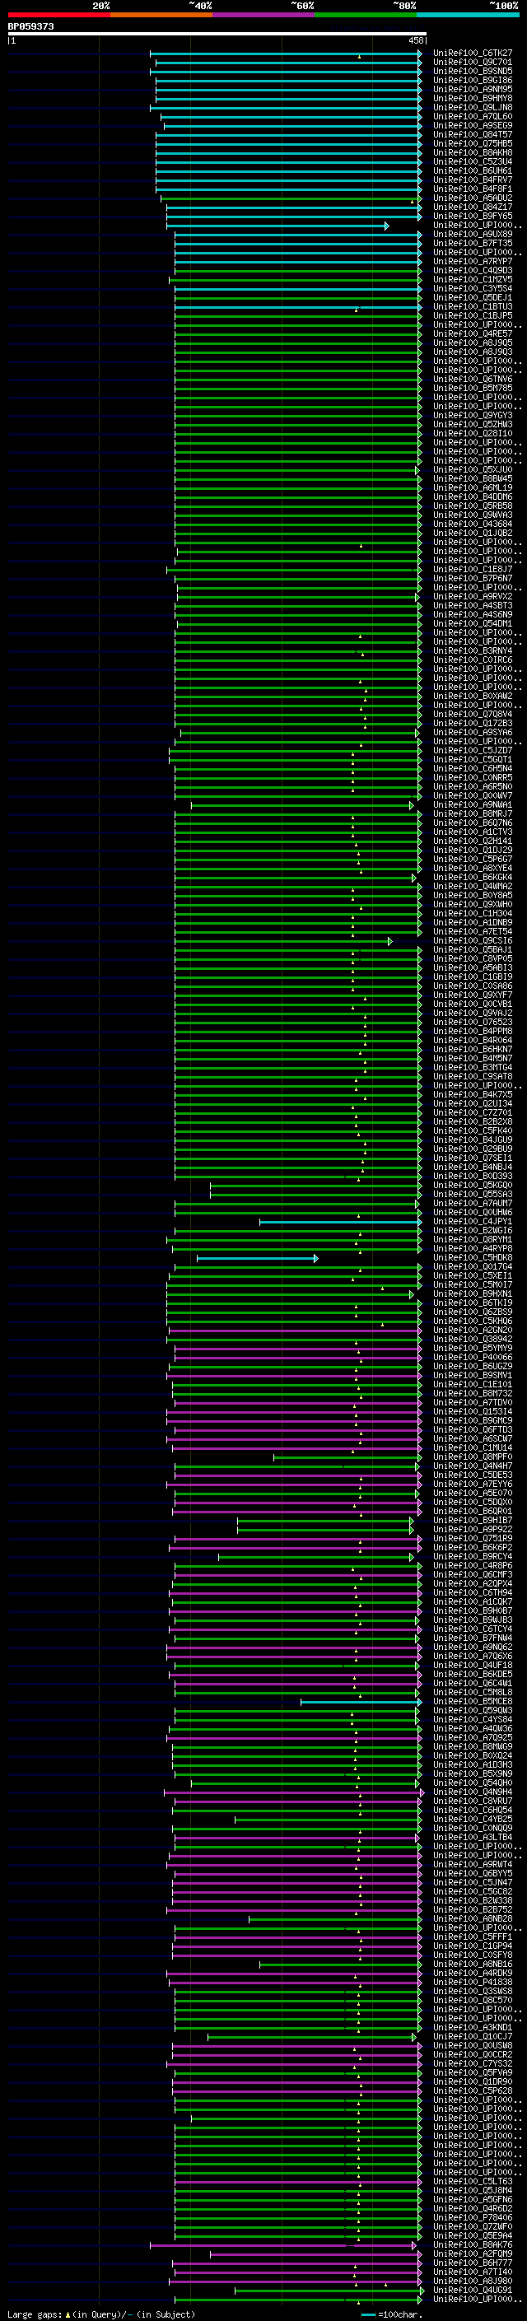Click the red 20% identity legend segment
The width and height of the screenshot is (527, 2321).
point(58,15)
